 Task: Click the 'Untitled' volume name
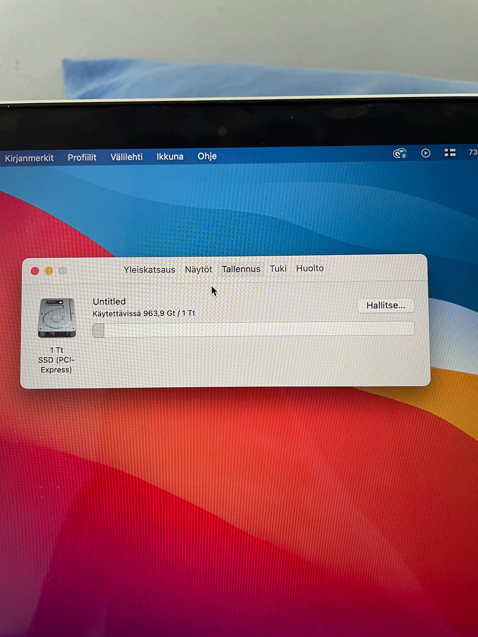coord(109,302)
